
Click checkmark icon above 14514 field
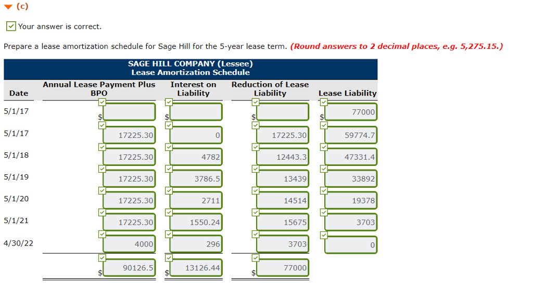point(256,190)
